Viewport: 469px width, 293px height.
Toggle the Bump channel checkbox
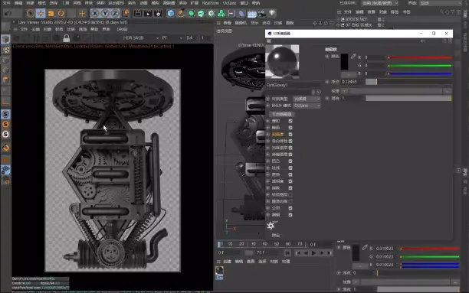290,161
